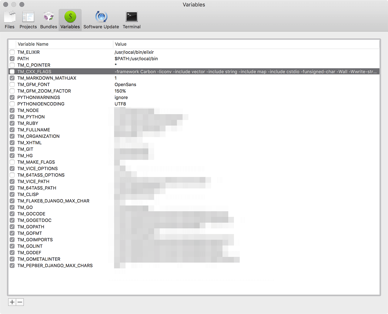Enable the TM_CXX_FLAGS checkbox
388x314 pixels.
tap(12, 72)
